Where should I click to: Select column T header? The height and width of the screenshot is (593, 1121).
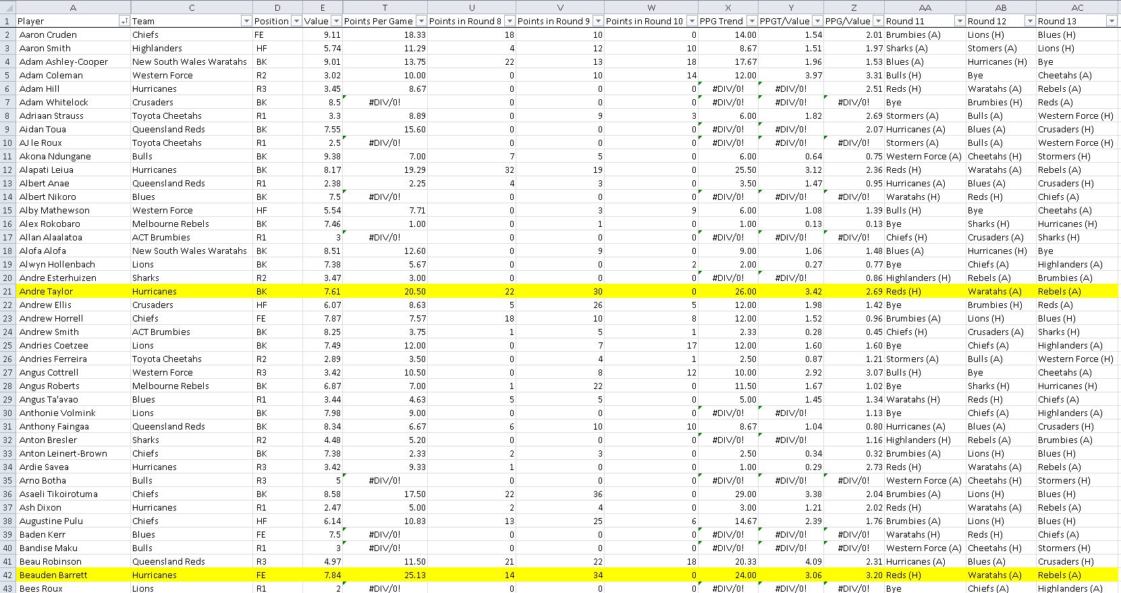(x=385, y=7)
